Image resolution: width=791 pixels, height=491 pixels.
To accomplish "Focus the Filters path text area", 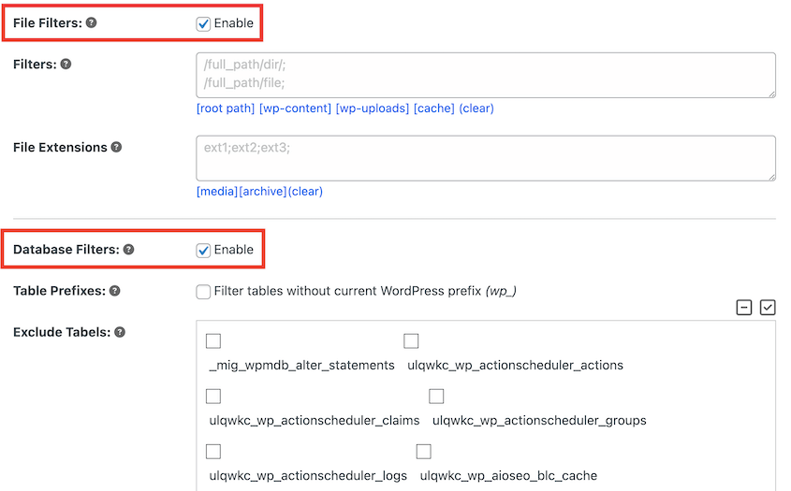I will pos(486,75).
